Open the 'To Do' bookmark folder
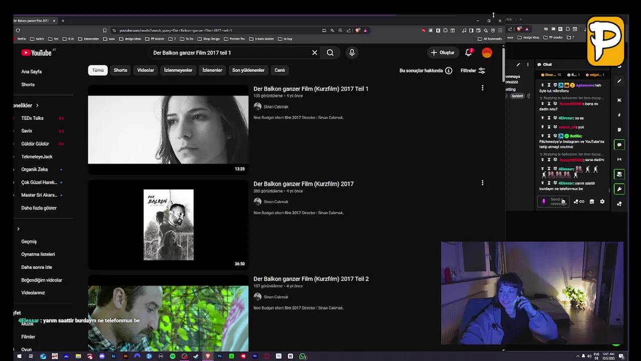The width and height of the screenshot is (641, 361). click(x=186, y=39)
